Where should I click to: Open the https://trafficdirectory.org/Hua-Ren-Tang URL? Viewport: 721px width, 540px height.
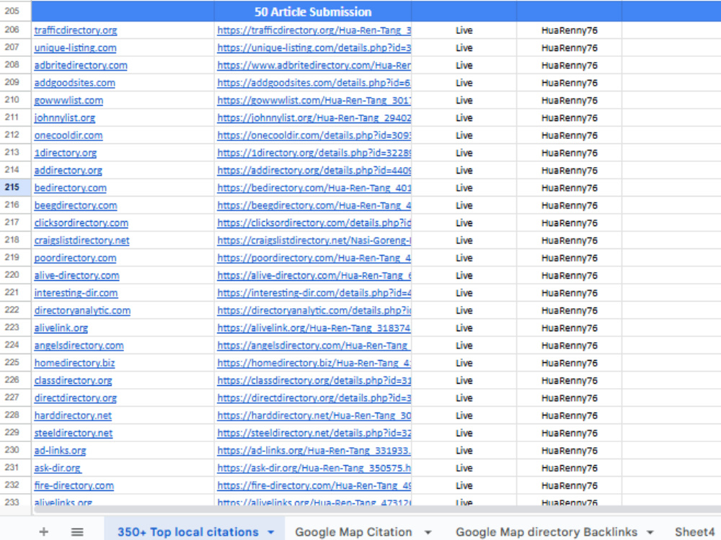(x=314, y=30)
